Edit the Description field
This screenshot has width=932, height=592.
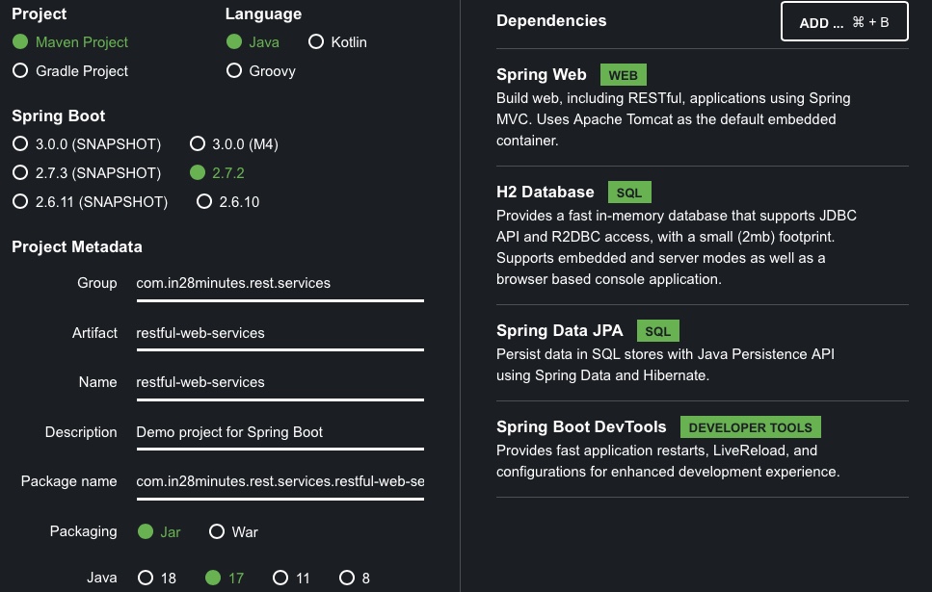pos(280,433)
